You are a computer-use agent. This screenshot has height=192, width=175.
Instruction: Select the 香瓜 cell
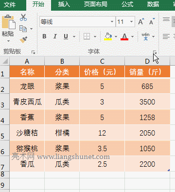pyautogui.click(x=27, y=164)
